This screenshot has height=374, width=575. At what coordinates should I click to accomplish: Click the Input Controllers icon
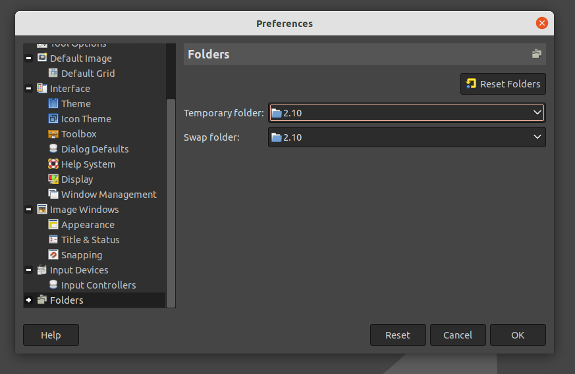click(x=53, y=285)
